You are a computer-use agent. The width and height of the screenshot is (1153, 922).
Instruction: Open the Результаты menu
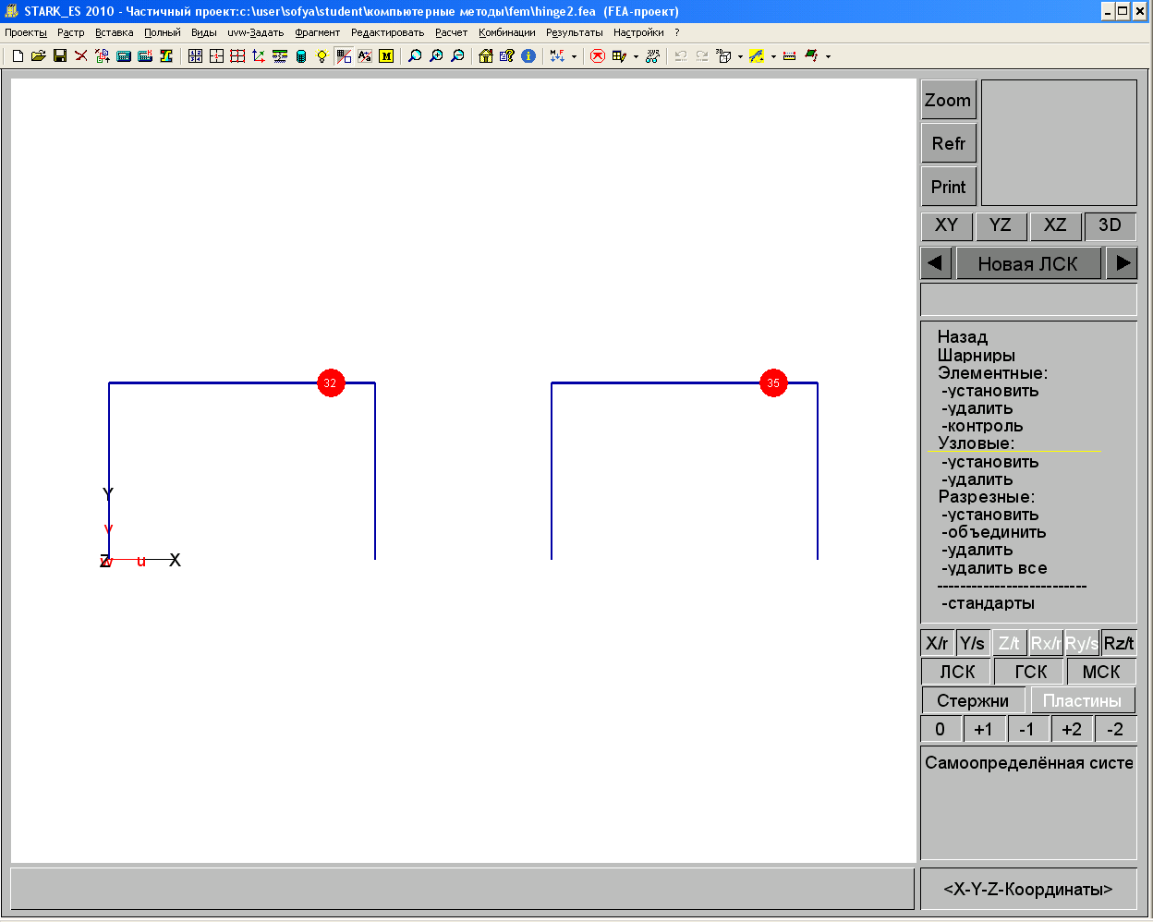coord(574,32)
